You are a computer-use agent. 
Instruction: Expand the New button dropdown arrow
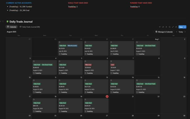[x=185, y=27]
